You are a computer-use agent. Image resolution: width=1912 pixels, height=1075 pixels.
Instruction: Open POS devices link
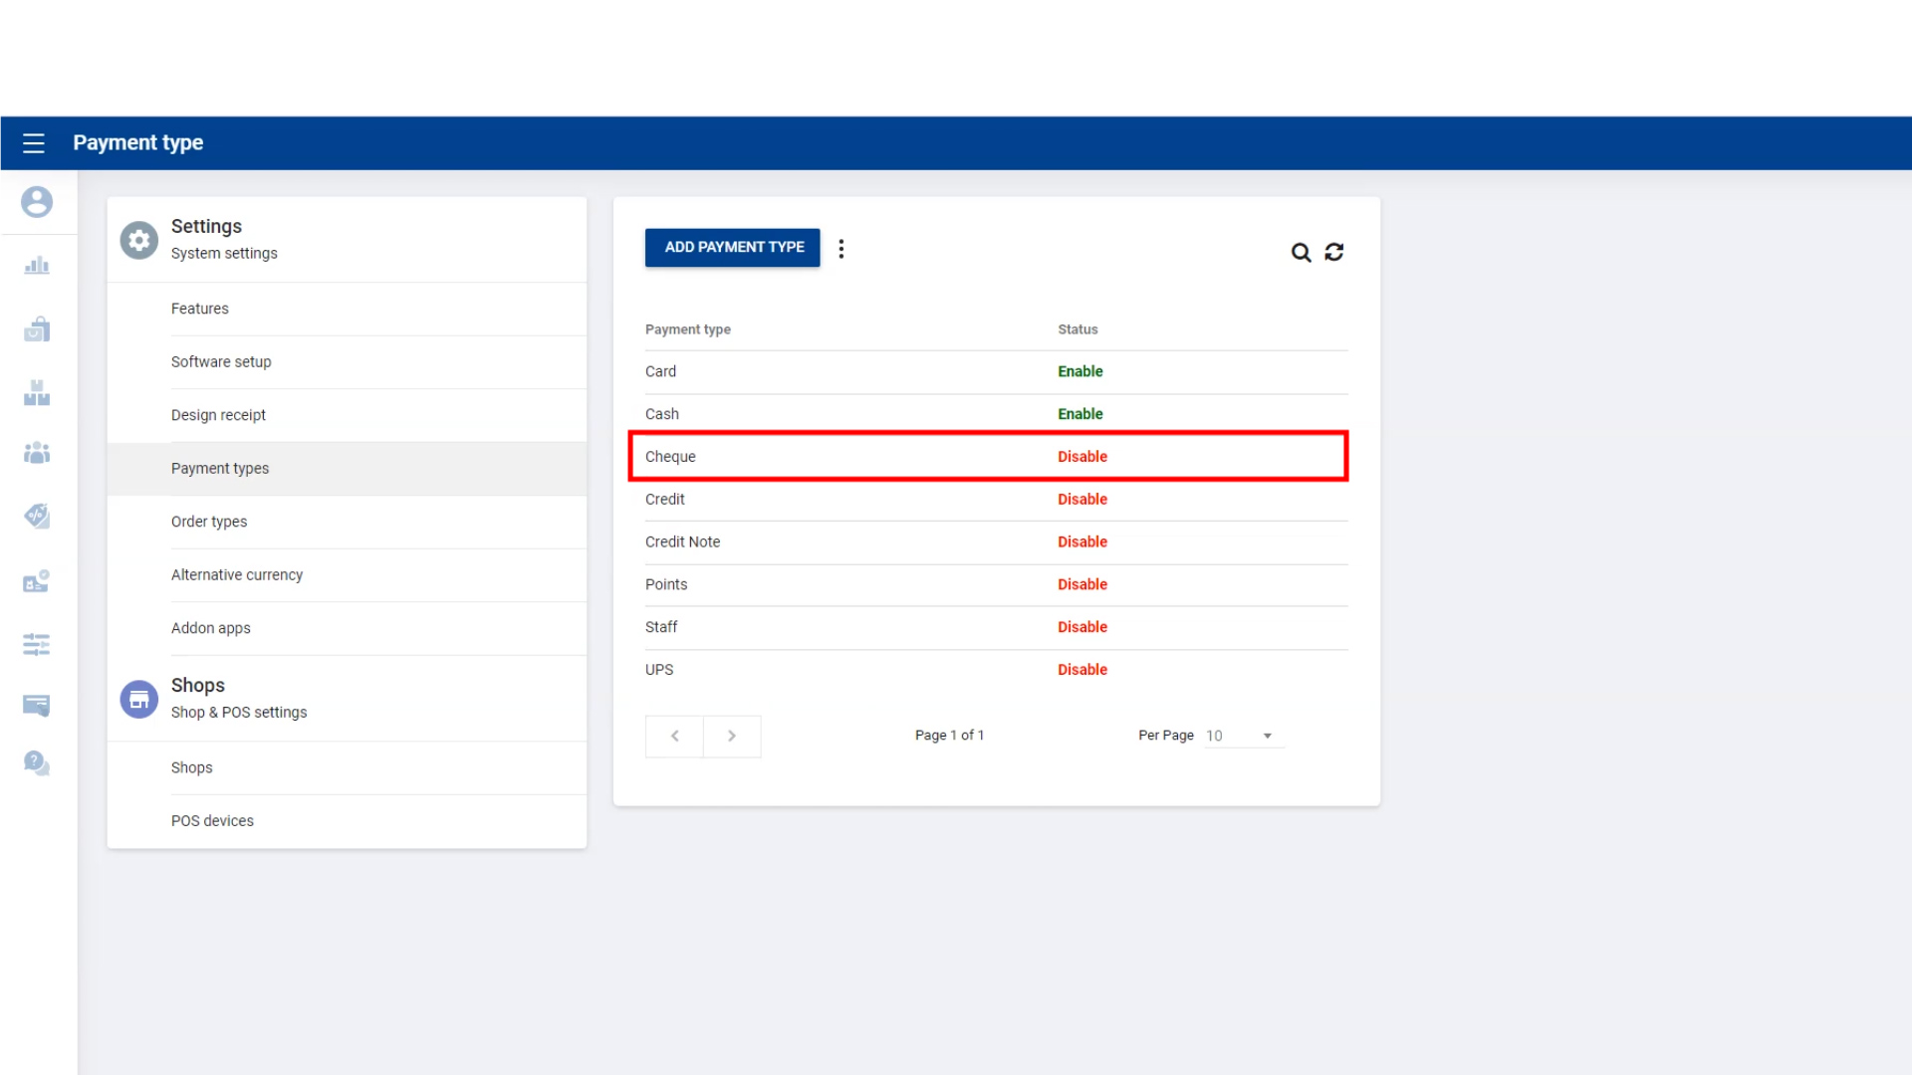pyautogui.click(x=212, y=821)
